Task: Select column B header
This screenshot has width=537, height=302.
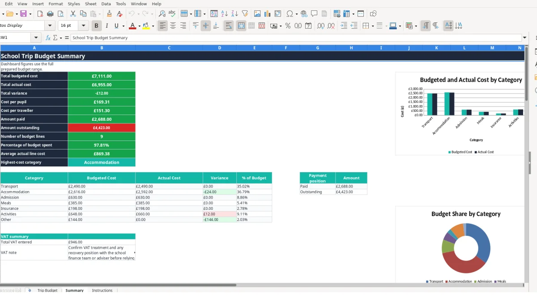Action: pyautogui.click(x=102, y=47)
